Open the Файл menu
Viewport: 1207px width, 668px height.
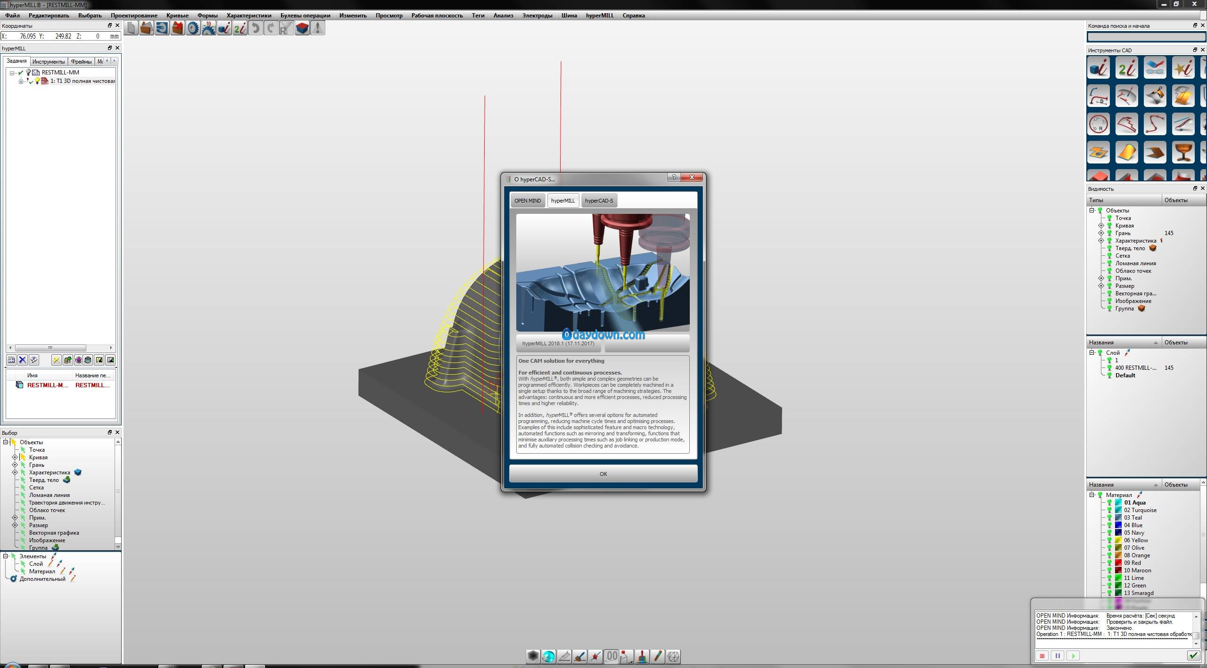[x=13, y=16]
